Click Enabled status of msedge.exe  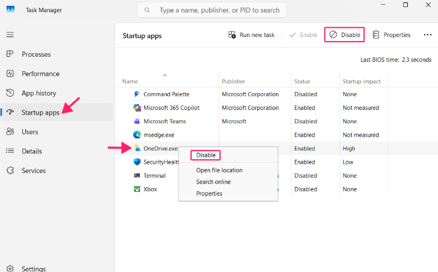(304, 135)
